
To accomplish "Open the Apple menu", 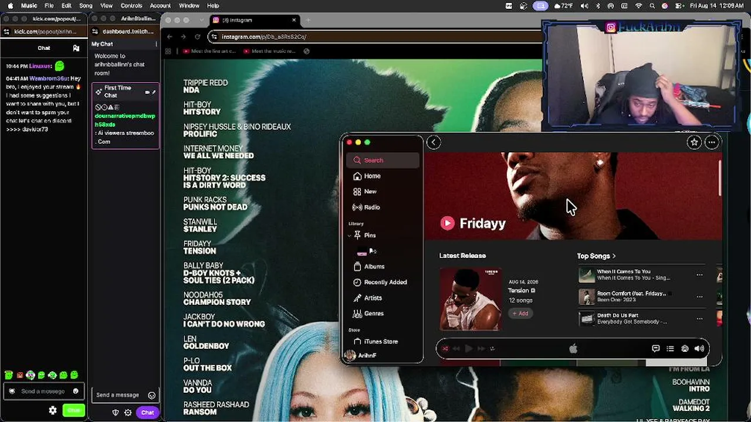I will (x=10, y=6).
